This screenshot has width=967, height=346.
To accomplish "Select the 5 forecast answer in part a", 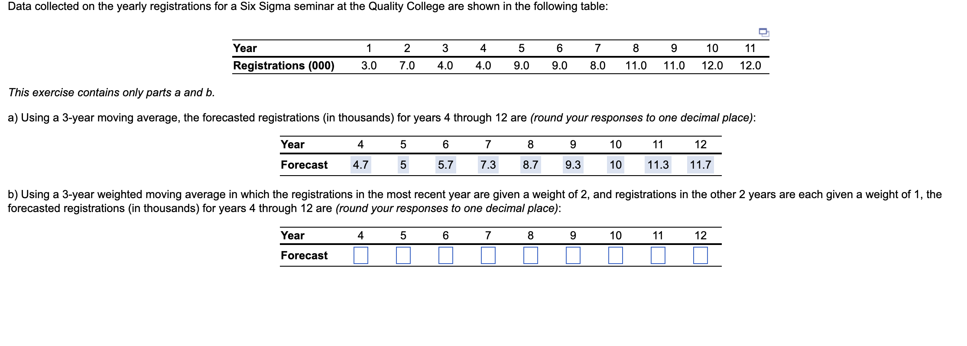I will (403, 165).
